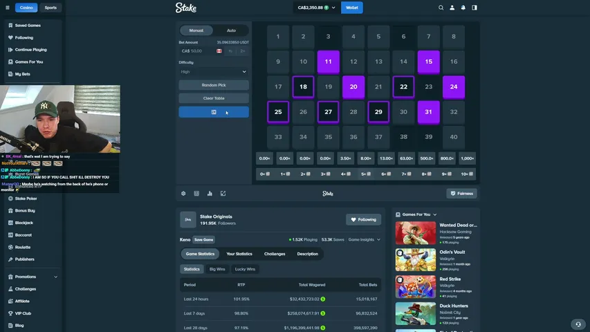Screen dimensions: 590x332
Task: Select Your Statistics tab
Action: [239, 254]
